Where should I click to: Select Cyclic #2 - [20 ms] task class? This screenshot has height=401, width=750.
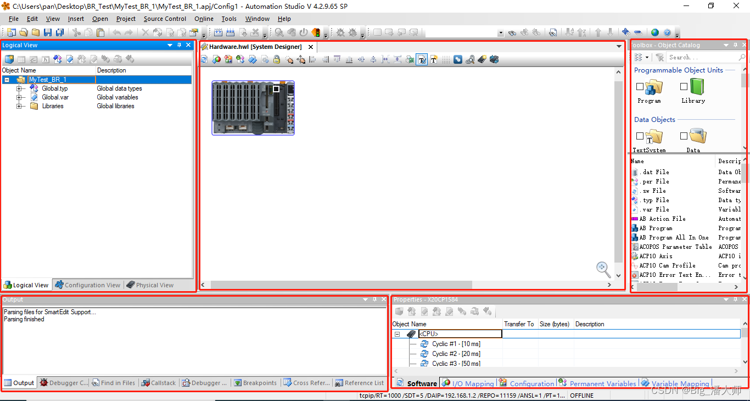click(x=456, y=354)
